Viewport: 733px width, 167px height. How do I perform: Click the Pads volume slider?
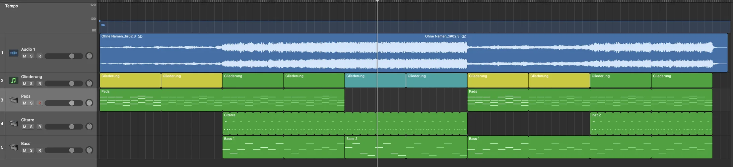tap(64, 103)
